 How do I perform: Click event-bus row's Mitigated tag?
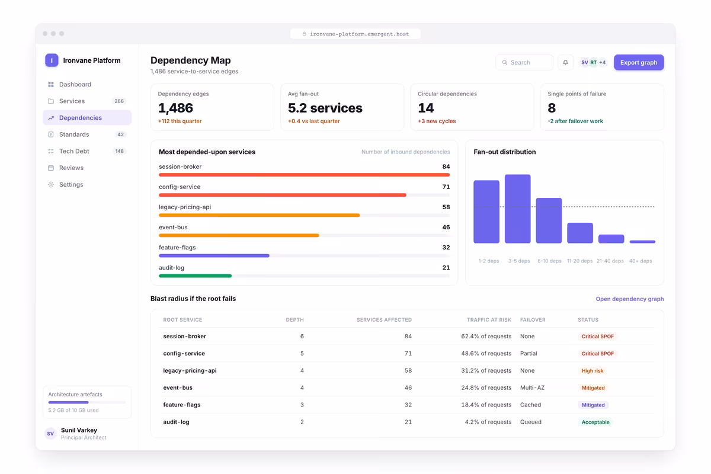point(593,388)
